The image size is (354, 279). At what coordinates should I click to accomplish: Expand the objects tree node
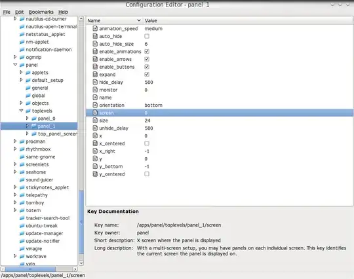point(21,103)
